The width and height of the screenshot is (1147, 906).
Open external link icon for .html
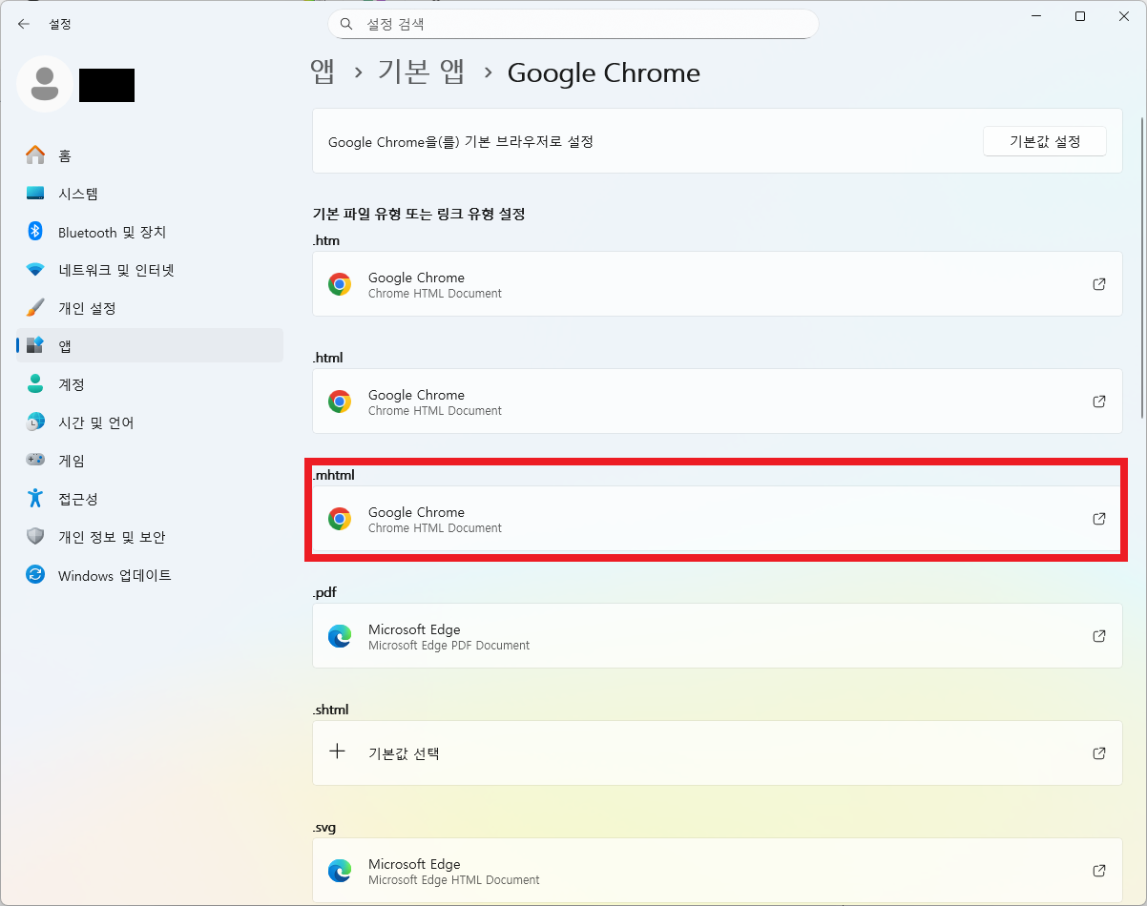[x=1099, y=402]
